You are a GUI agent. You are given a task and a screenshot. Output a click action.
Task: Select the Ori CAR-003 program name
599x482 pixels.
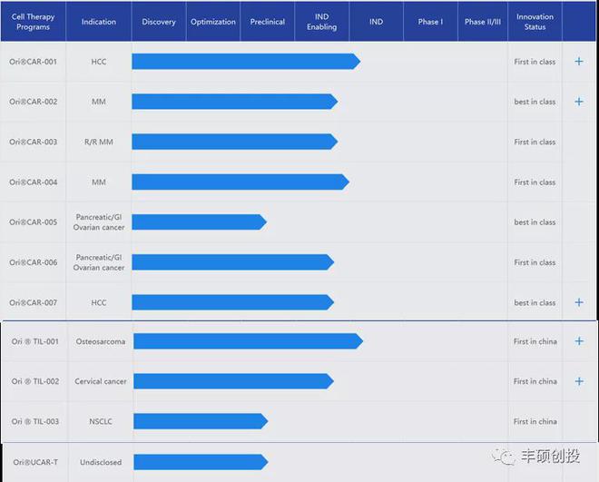[x=34, y=142]
